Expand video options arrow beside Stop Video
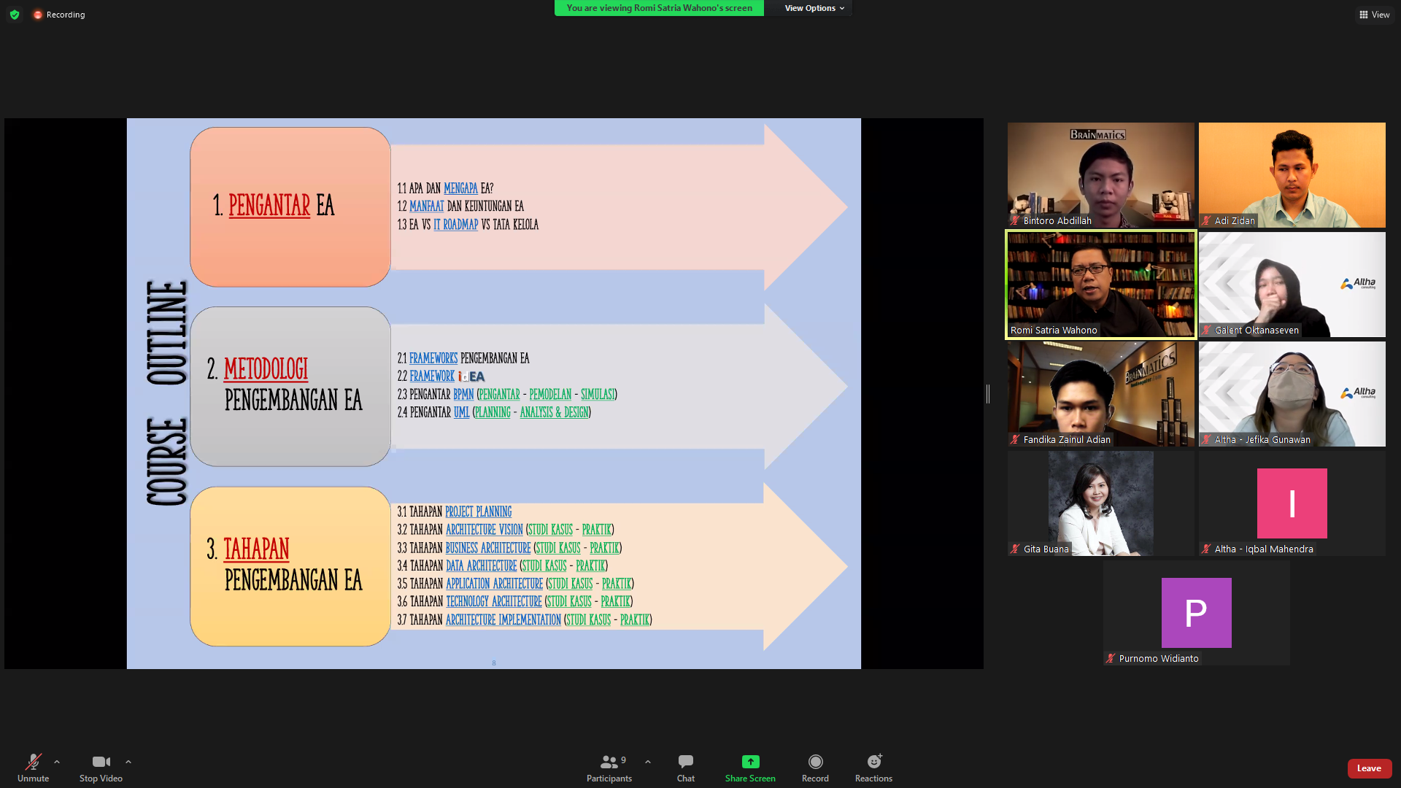Image resolution: width=1401 pixels, height=788 pixels. [128, 762]
